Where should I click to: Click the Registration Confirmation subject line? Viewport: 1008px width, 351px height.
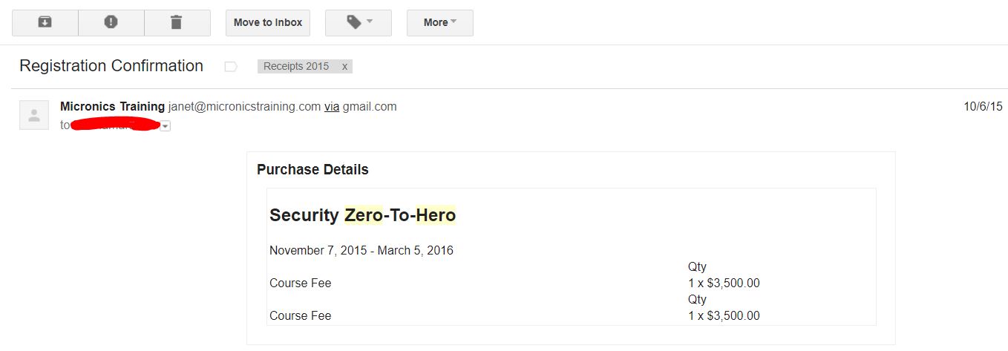[111, 65]
